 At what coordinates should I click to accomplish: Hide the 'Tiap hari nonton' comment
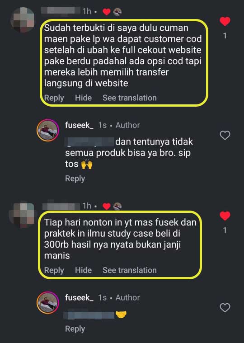pos(83,270)
